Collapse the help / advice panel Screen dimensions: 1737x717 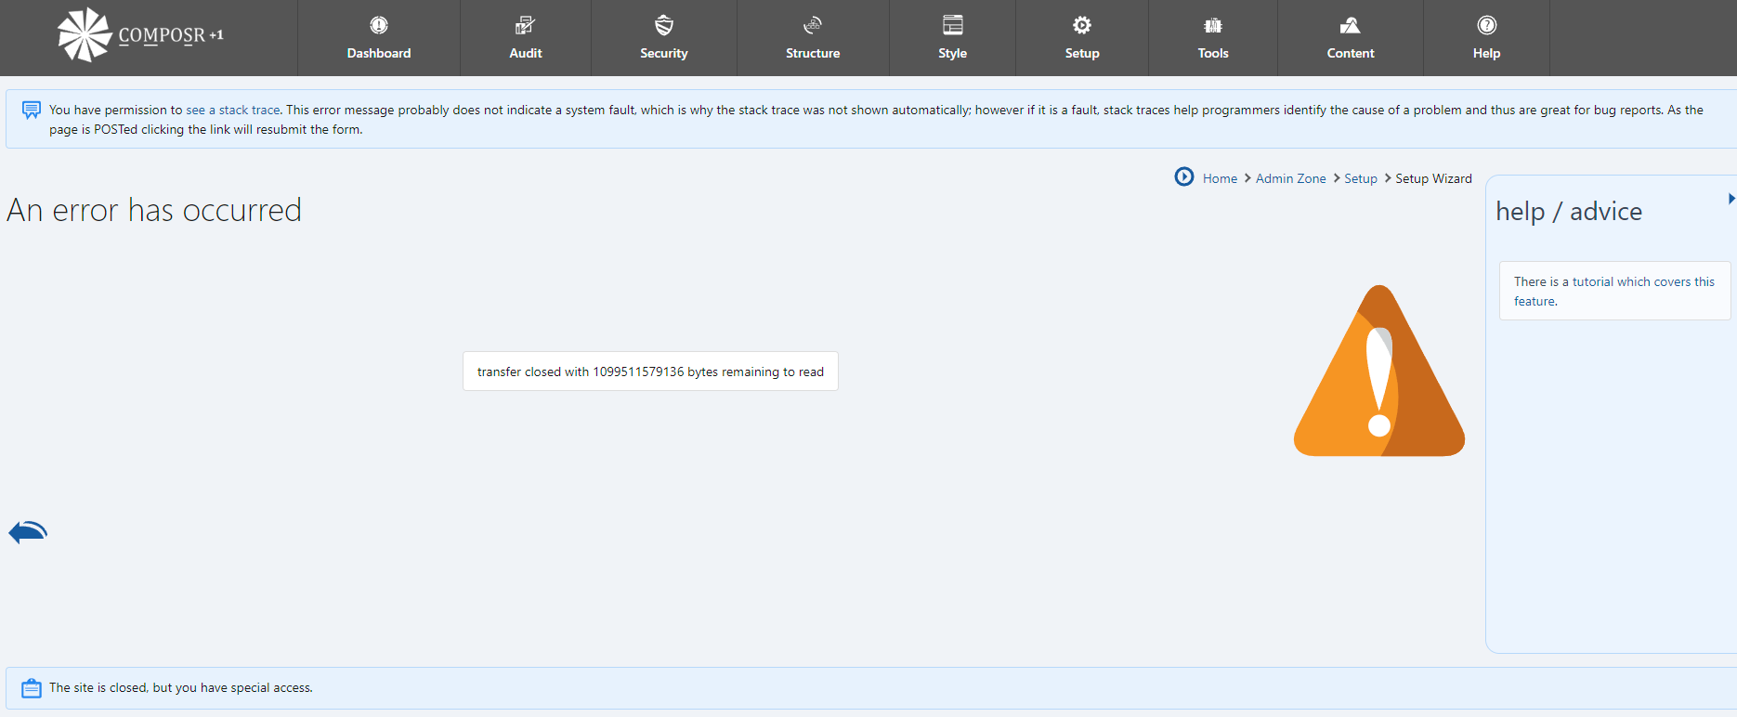coord(1730,199)
